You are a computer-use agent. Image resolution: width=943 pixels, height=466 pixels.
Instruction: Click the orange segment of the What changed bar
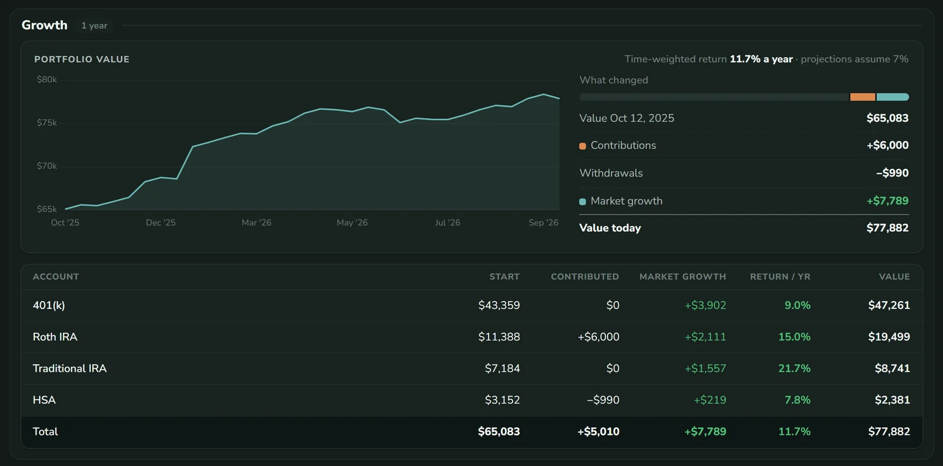click(x=862, y=97)
